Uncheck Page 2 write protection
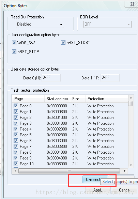This screenshot has height=199, width=138. (16, 118)
